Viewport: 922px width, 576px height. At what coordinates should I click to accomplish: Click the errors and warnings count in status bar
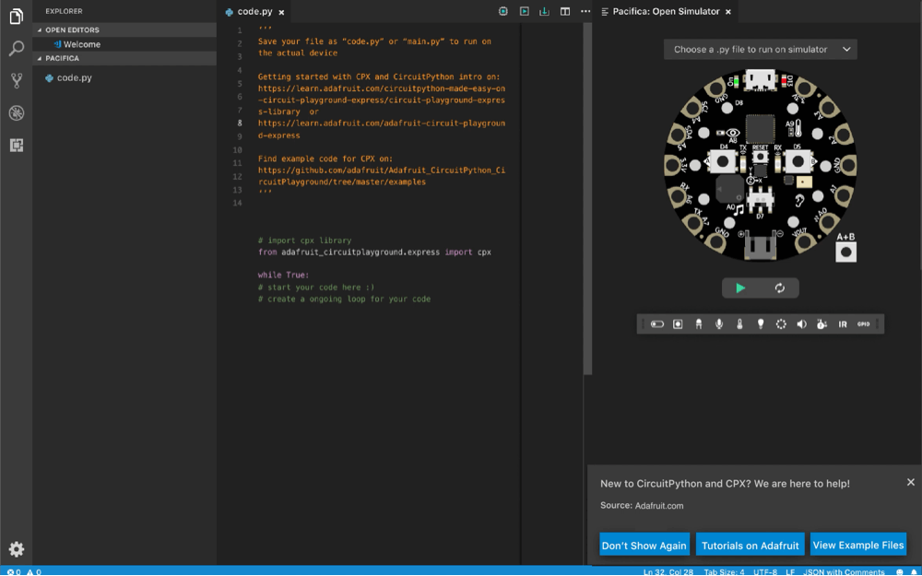click(x=24, y=572)
